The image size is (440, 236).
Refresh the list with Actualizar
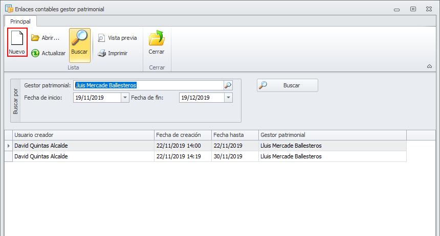click(x=48, y=53)
